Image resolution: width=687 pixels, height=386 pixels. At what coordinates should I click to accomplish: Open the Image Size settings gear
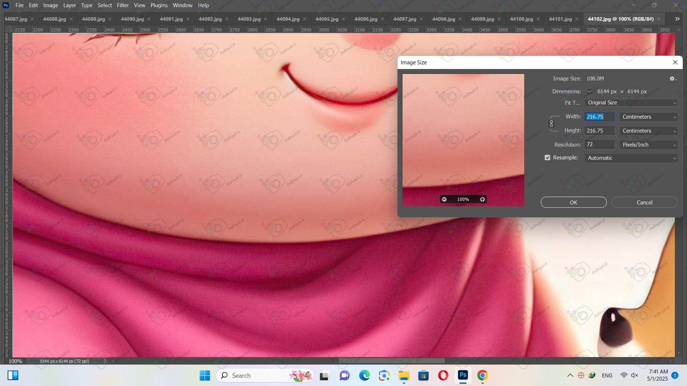coord(673,79)
